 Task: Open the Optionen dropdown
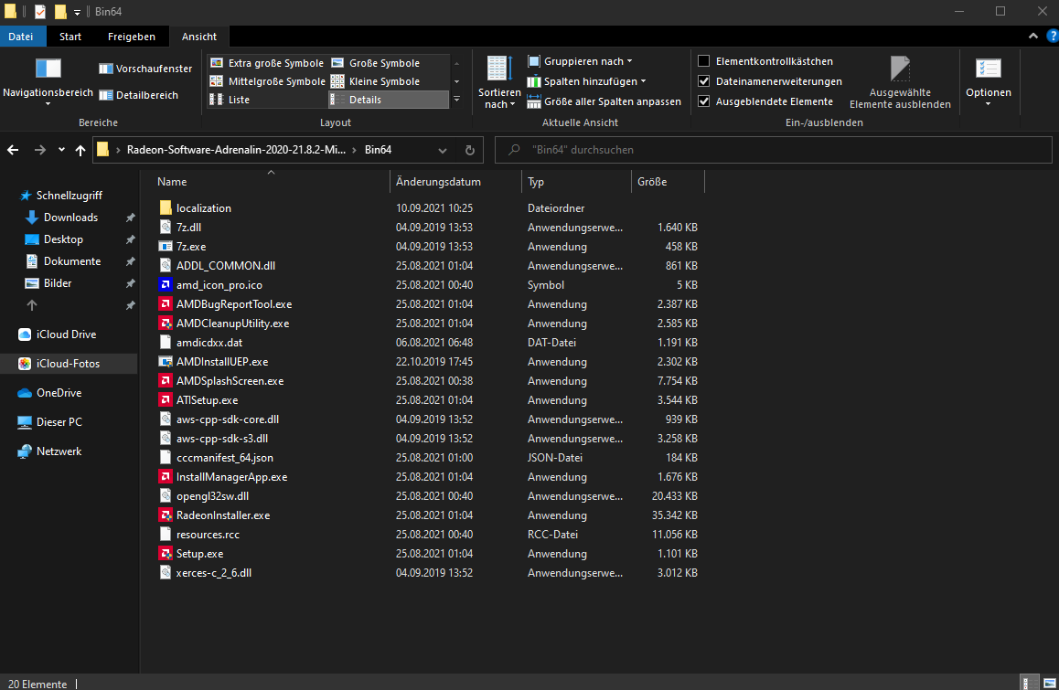point(988,80)
